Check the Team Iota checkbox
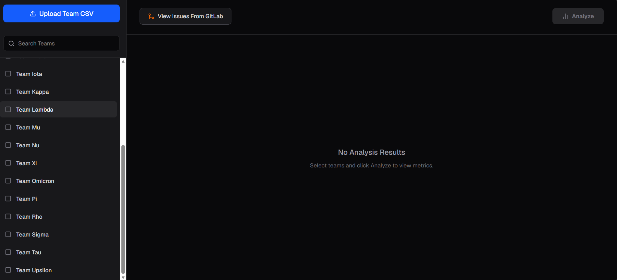Image resolution: width=617 pixels, height=280 pixels. (x=8, y=74)
